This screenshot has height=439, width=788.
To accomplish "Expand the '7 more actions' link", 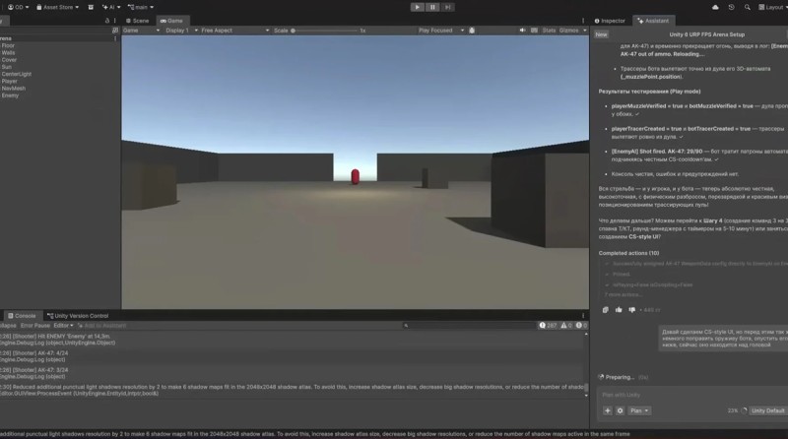I will tap(624, 294).
